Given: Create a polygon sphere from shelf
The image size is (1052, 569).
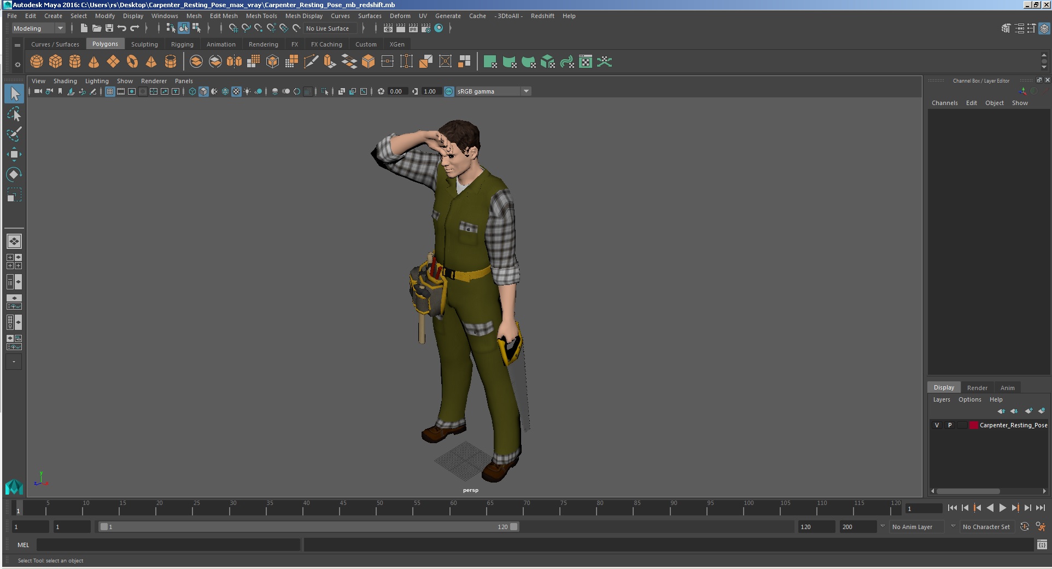Looking at the screenshot, I should (x=37, y=62).
